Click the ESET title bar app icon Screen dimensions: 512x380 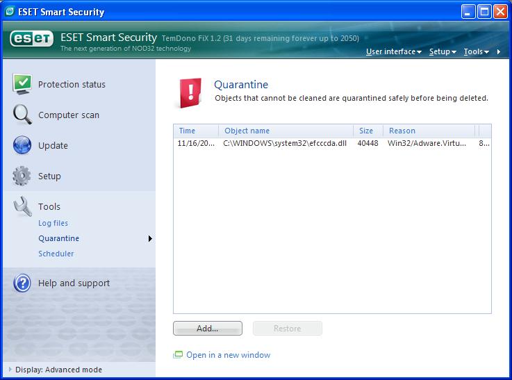click(10, 11)
